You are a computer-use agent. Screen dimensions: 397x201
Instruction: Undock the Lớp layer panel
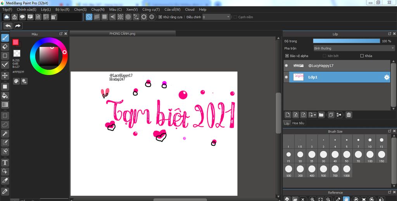point(390,34)
